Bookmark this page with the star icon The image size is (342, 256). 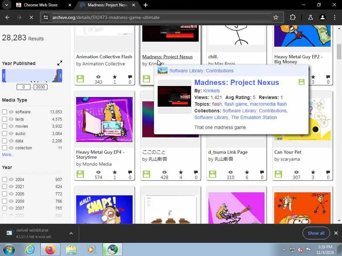[x=276, y=17]
